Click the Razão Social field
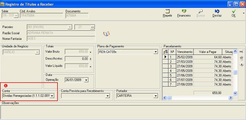Screen dimensions: 246x120 61,33
